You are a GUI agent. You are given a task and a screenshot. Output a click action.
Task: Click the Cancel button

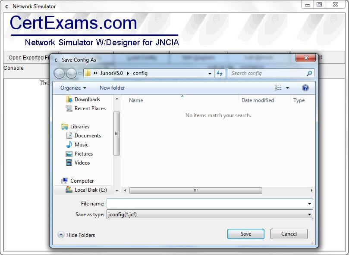click(289, 234)
